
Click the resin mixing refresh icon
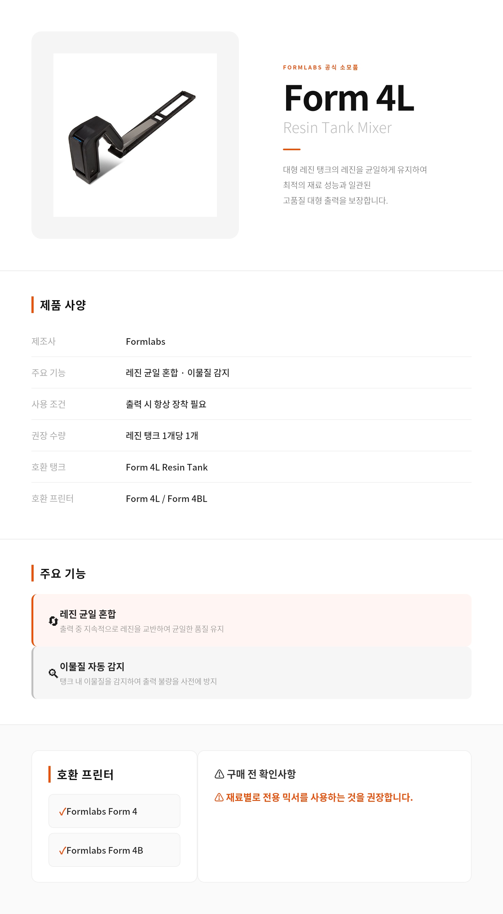click(x=53, y=621)
